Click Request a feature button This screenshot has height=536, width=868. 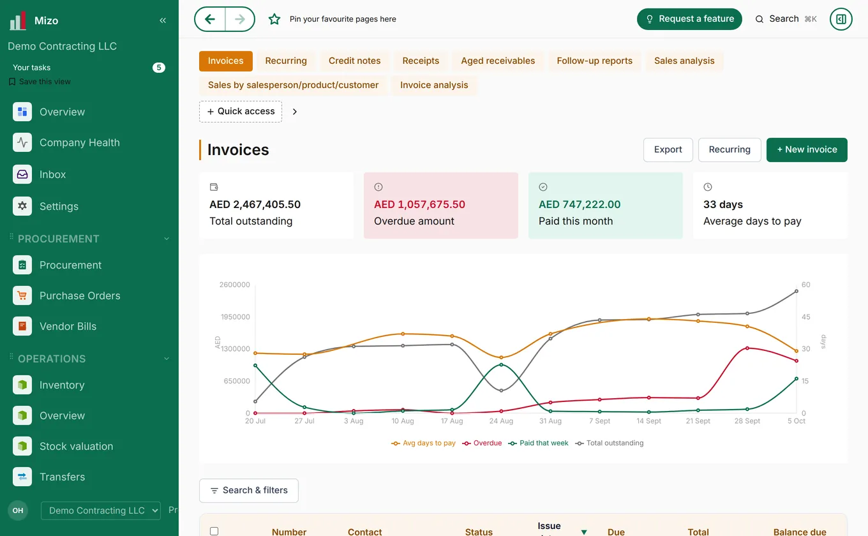click(x=689, y=19)
